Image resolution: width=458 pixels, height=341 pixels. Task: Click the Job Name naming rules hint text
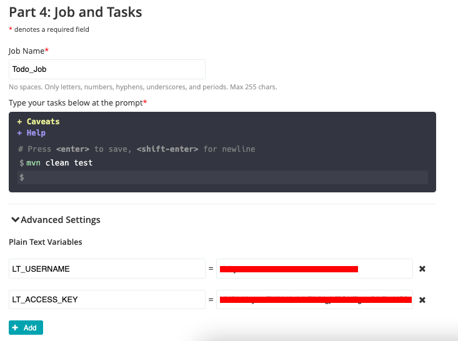pos(142,87)
